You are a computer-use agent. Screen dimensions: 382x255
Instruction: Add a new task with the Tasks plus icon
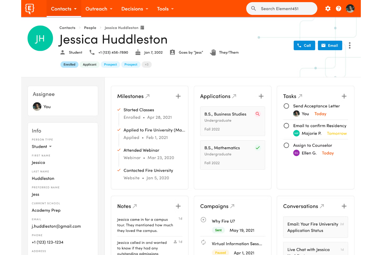tap(344, 96)
